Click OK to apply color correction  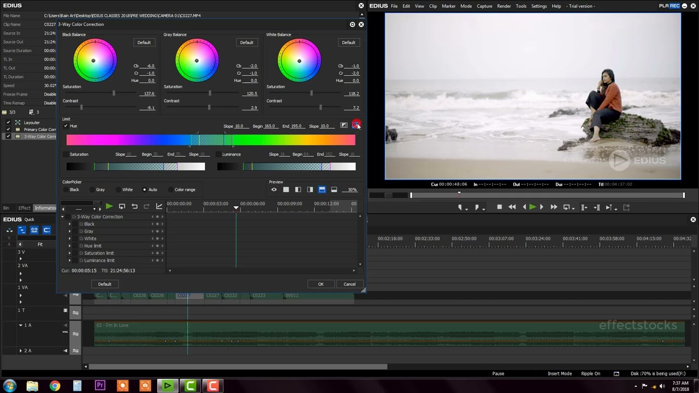pos(321,284)
